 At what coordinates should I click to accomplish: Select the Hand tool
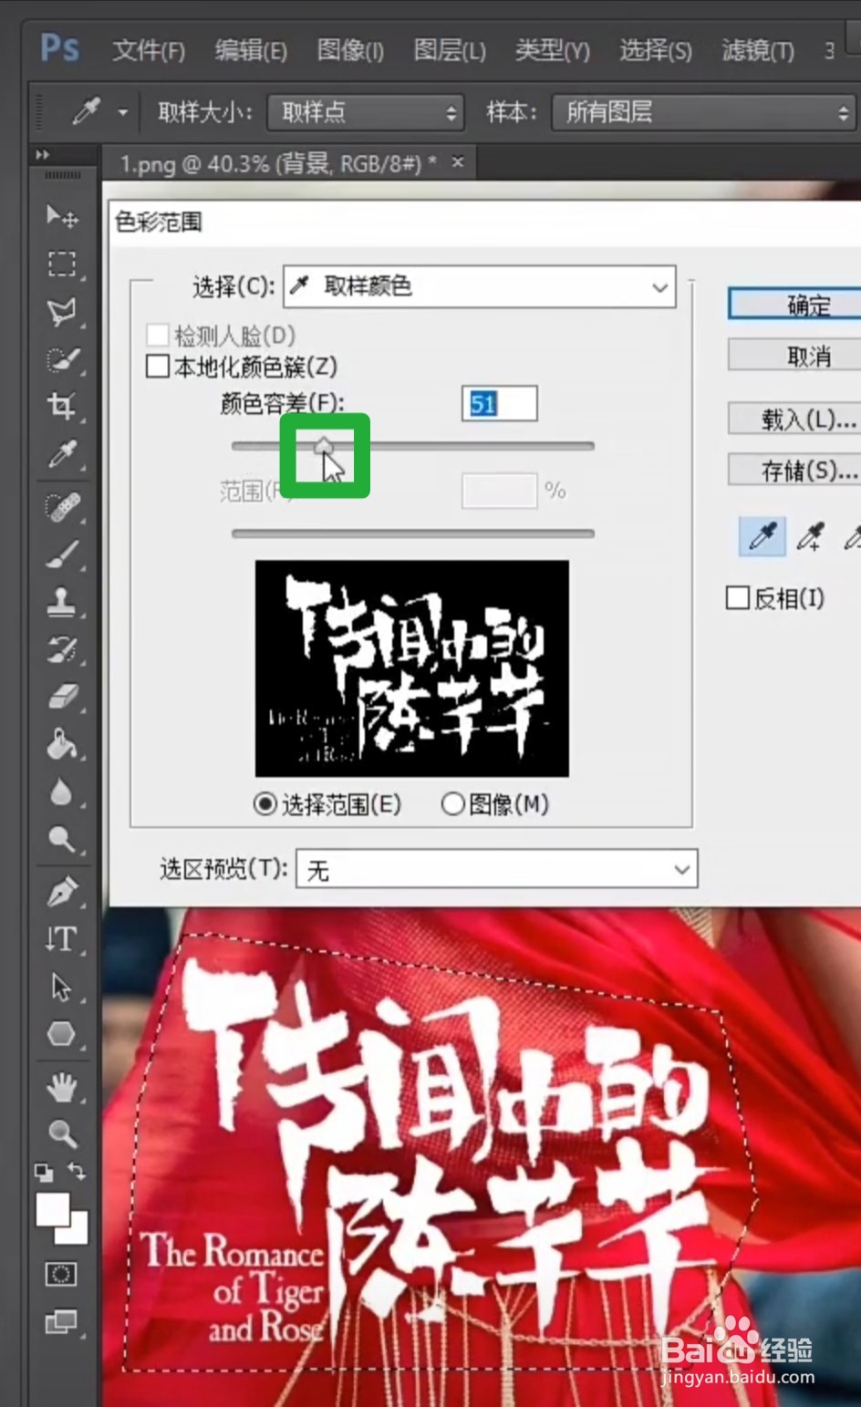pyautogui.click(x=62, y=1086)
